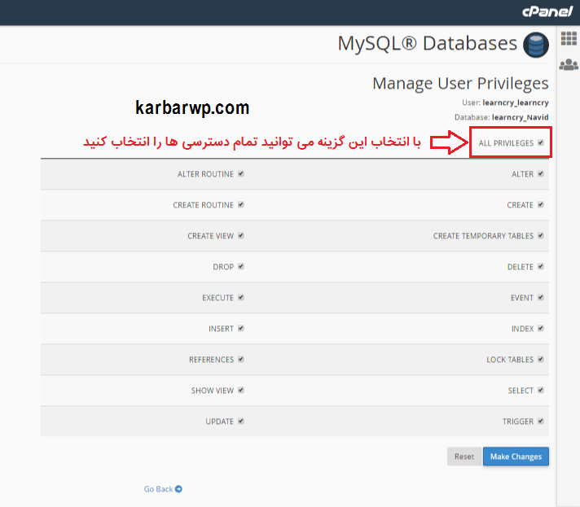
Task: Toggle the TRIGGER privilege checkbox
Action: [x=541, y=421]
